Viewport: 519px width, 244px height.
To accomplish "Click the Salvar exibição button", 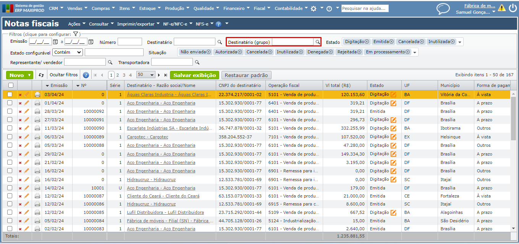I will point(195,75).
